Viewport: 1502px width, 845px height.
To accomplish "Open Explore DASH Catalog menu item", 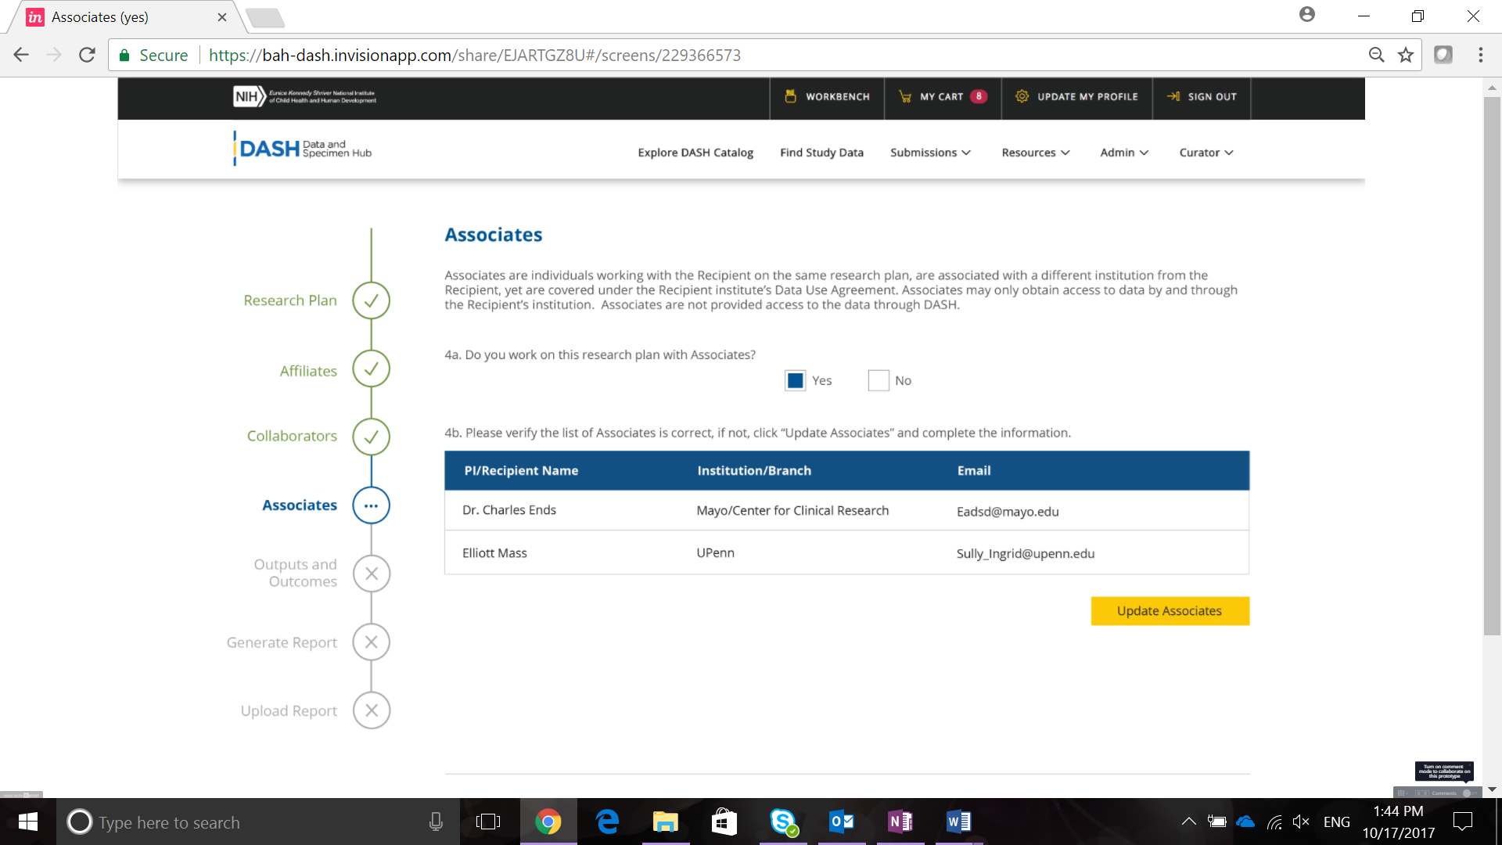I will pyautogui.click(x=695, y=153).
